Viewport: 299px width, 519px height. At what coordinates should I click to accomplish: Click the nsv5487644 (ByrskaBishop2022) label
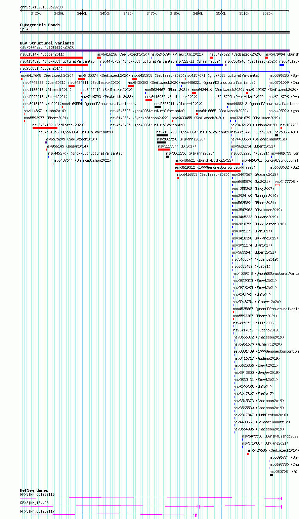(82, 160)
